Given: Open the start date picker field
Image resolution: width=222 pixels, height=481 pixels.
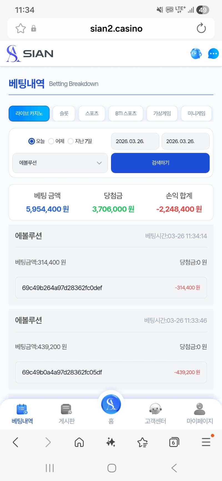Looking at the screenshot, I should point(135,141).
